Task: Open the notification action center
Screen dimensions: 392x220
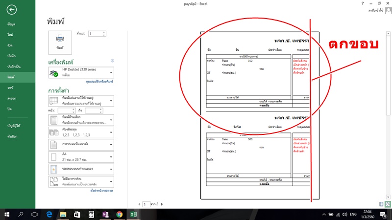Action: coord(384,215)
